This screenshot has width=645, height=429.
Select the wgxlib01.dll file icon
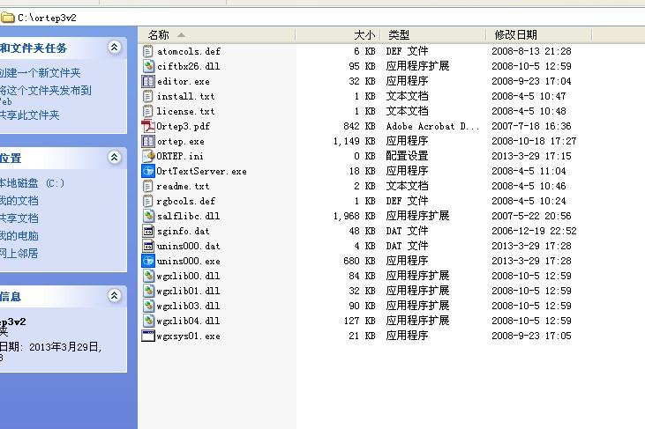pos(147,291)
